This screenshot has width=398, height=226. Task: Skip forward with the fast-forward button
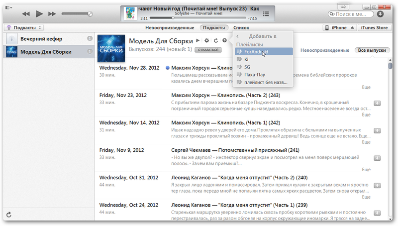(x=52, y=14)
